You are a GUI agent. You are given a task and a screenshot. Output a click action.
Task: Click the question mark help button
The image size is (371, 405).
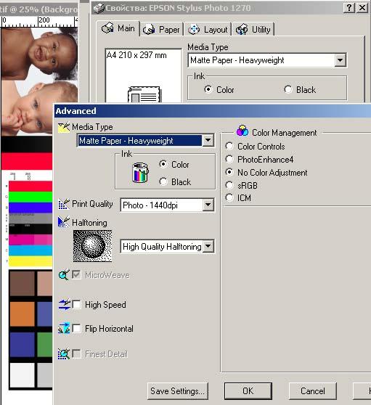[349, 8]
